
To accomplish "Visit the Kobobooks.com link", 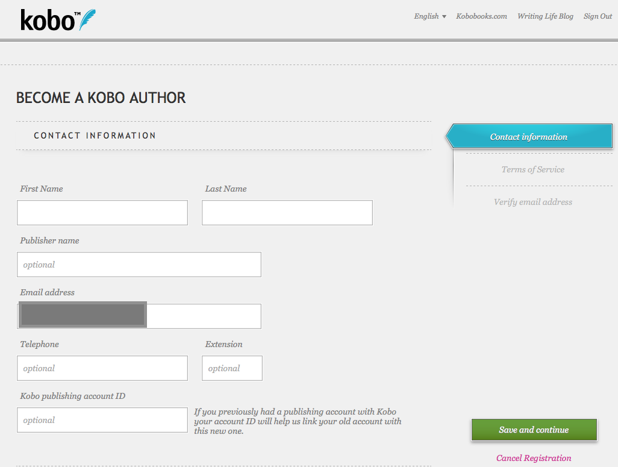I will click(481, 16).
